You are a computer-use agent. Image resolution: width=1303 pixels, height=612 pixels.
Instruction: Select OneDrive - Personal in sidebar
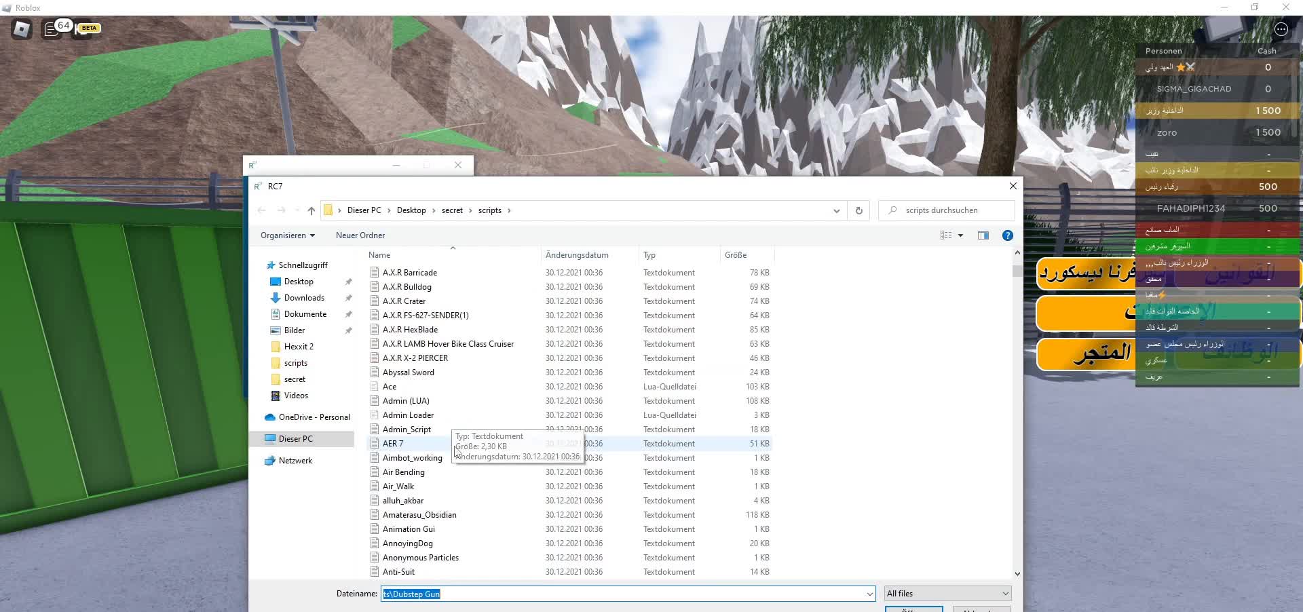pyautogui.click(x=314, y=417)
